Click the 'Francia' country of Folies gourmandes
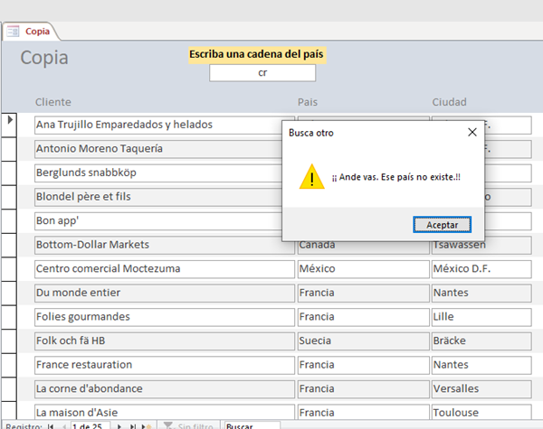543x429 pixels. tap(363, 317)
